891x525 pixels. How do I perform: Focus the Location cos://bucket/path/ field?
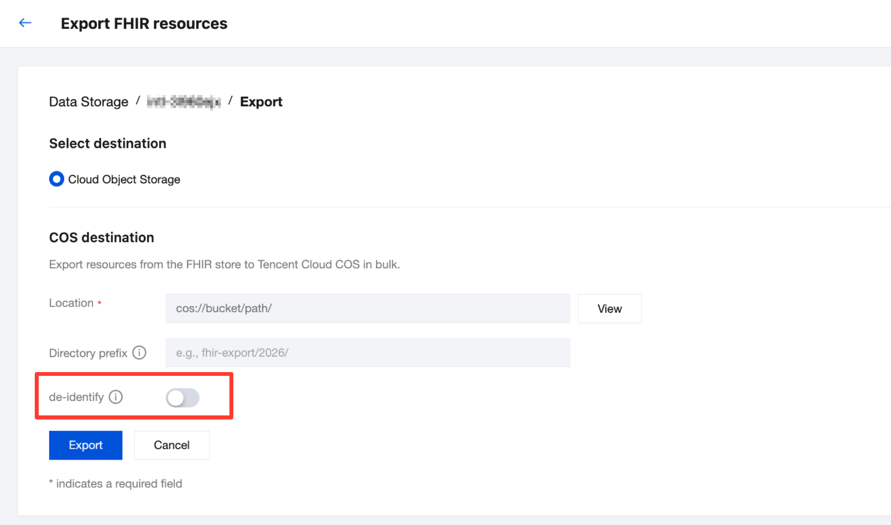(x=367, y=308)
